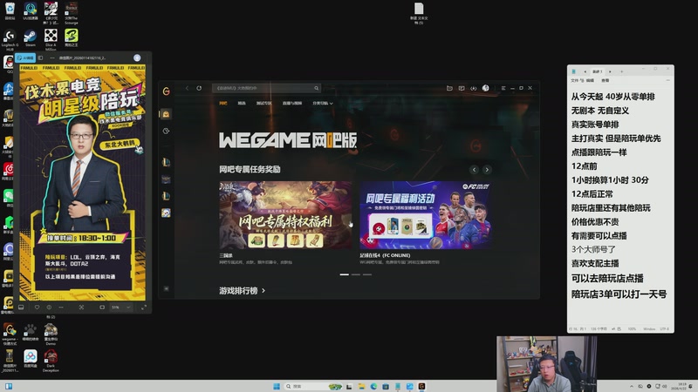Screen dimensions: 698x392
Task: Open the WeGame taskbar icon
Action: click(x=421, y=386)
